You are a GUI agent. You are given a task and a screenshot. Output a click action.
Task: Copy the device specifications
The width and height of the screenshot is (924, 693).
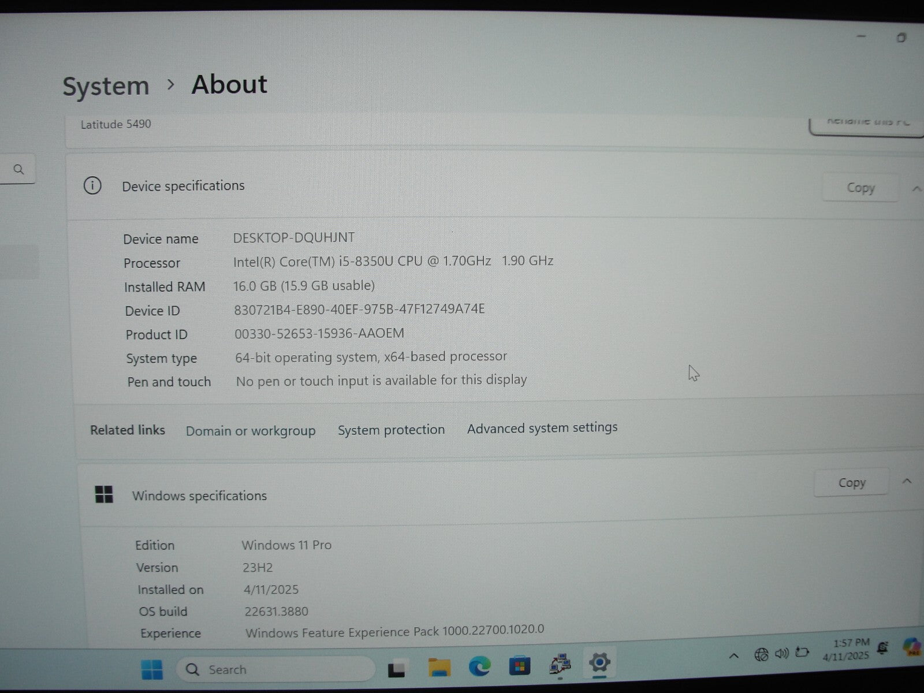pos(860,188)
